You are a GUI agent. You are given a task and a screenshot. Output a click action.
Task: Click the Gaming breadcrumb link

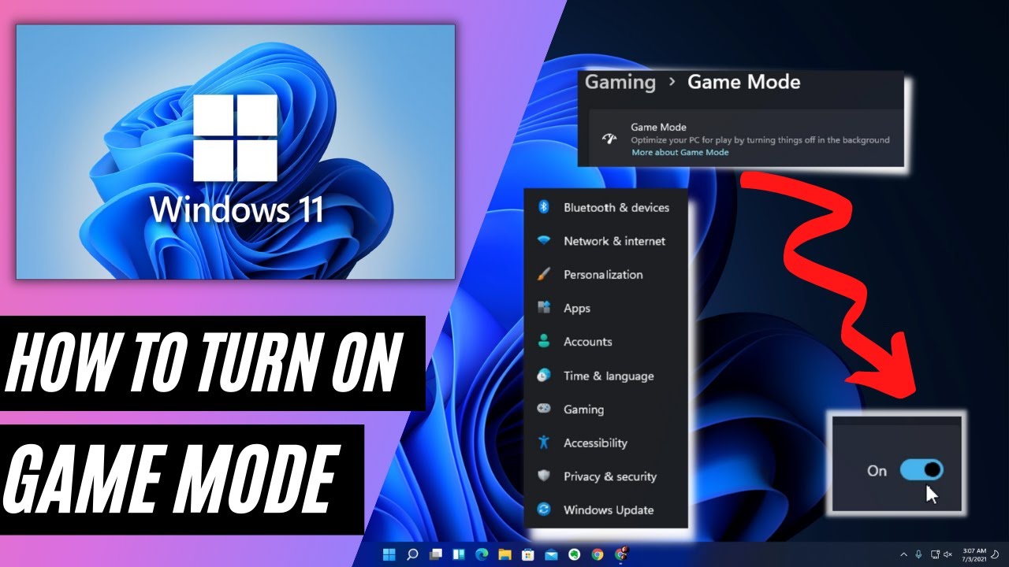(x=620, y=83)
